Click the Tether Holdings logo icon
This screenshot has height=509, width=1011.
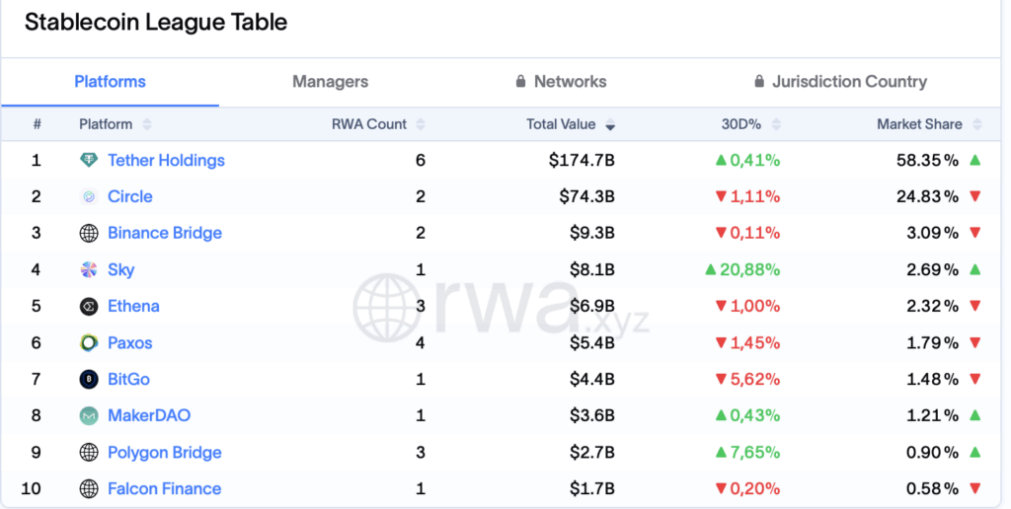pyautogui.click(x=89, y=160)
